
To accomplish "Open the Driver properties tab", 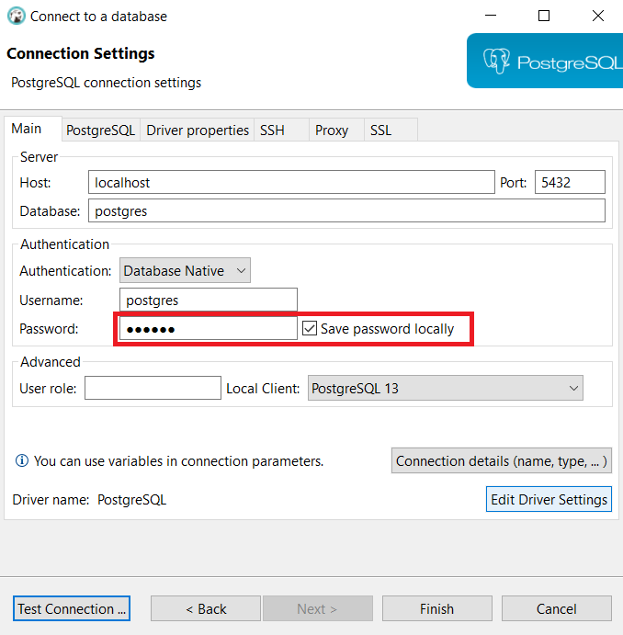I will [x=198, y=130].
